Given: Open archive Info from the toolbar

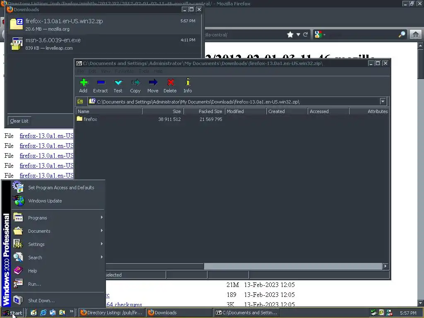Looking at the screenshot, I should pos(188,85).
